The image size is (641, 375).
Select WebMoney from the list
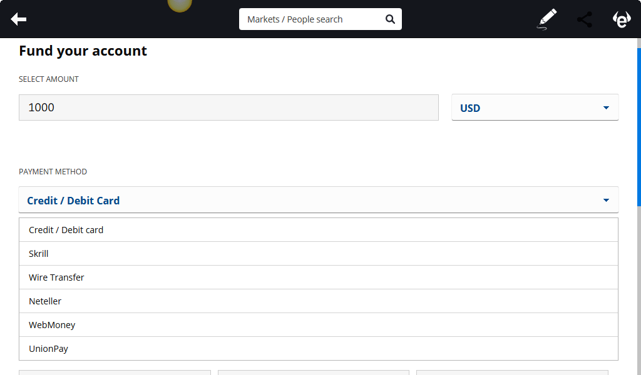(319, 325)
